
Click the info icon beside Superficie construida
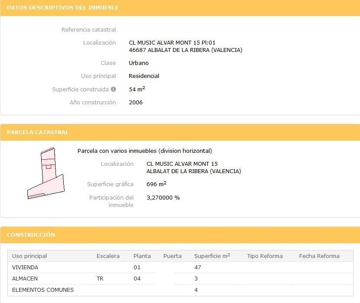pos(113,89)
